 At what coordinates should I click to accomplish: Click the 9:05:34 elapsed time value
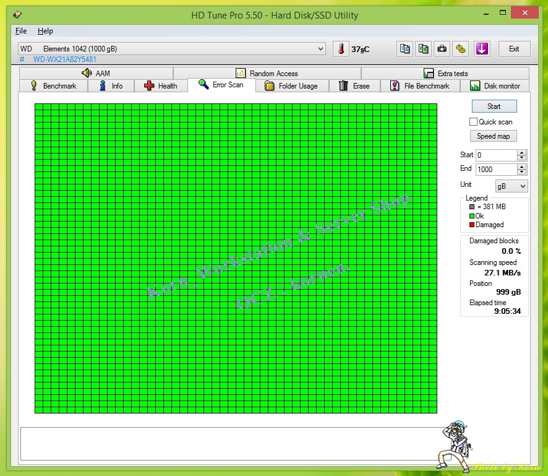click(x=507, y=311)
